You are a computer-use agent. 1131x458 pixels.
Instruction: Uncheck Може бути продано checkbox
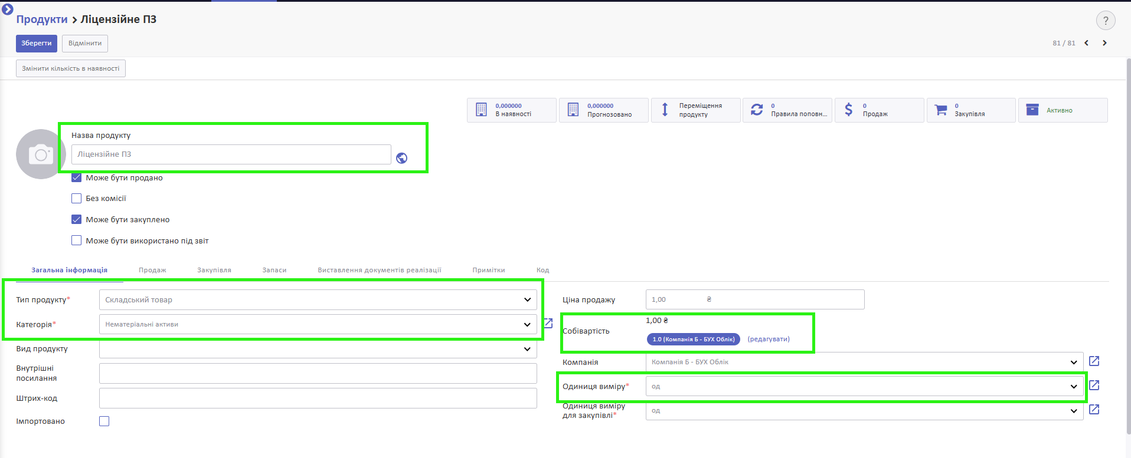pyautogui.click(x=76, y=177)
